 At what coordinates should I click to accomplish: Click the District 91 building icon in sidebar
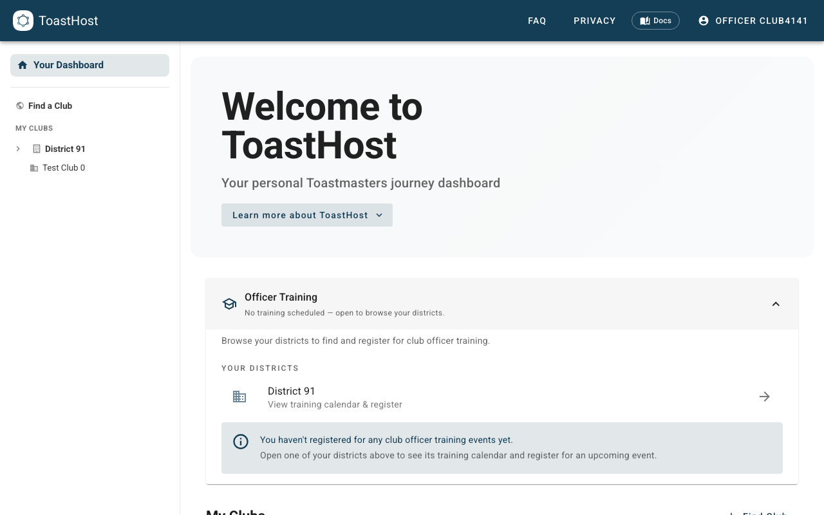point(37,149)
